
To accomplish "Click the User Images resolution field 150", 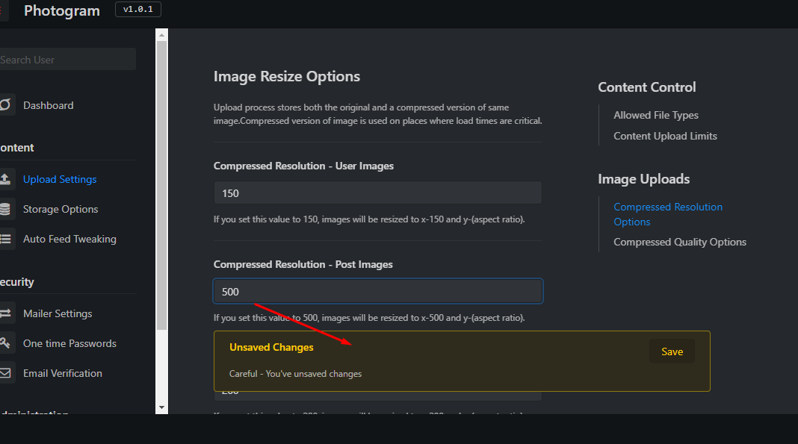I will point(377,193).
